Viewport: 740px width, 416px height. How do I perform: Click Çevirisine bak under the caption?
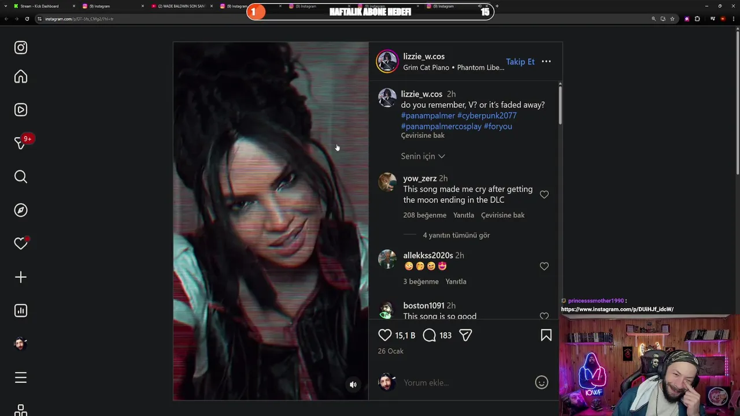(423, 135)
